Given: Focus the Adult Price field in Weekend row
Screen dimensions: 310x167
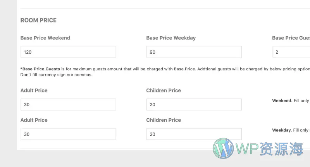Looking at the screenshot, I should tap(69, 104).
